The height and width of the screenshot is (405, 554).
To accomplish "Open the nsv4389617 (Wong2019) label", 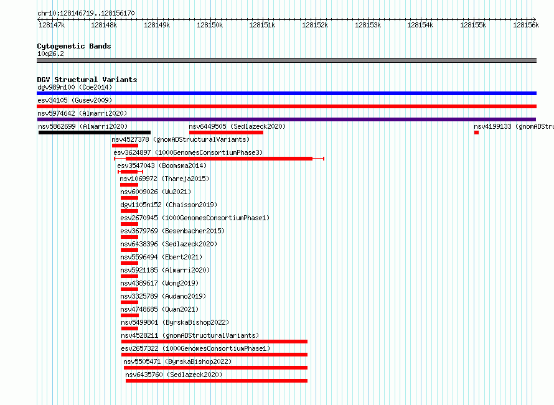I will pyautogui.click(x=160, y=283).
